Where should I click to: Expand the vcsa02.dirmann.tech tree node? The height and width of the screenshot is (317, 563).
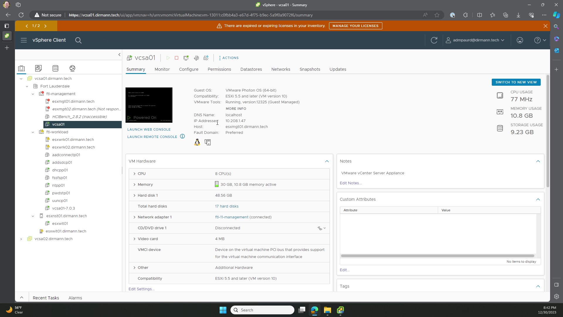21,239
